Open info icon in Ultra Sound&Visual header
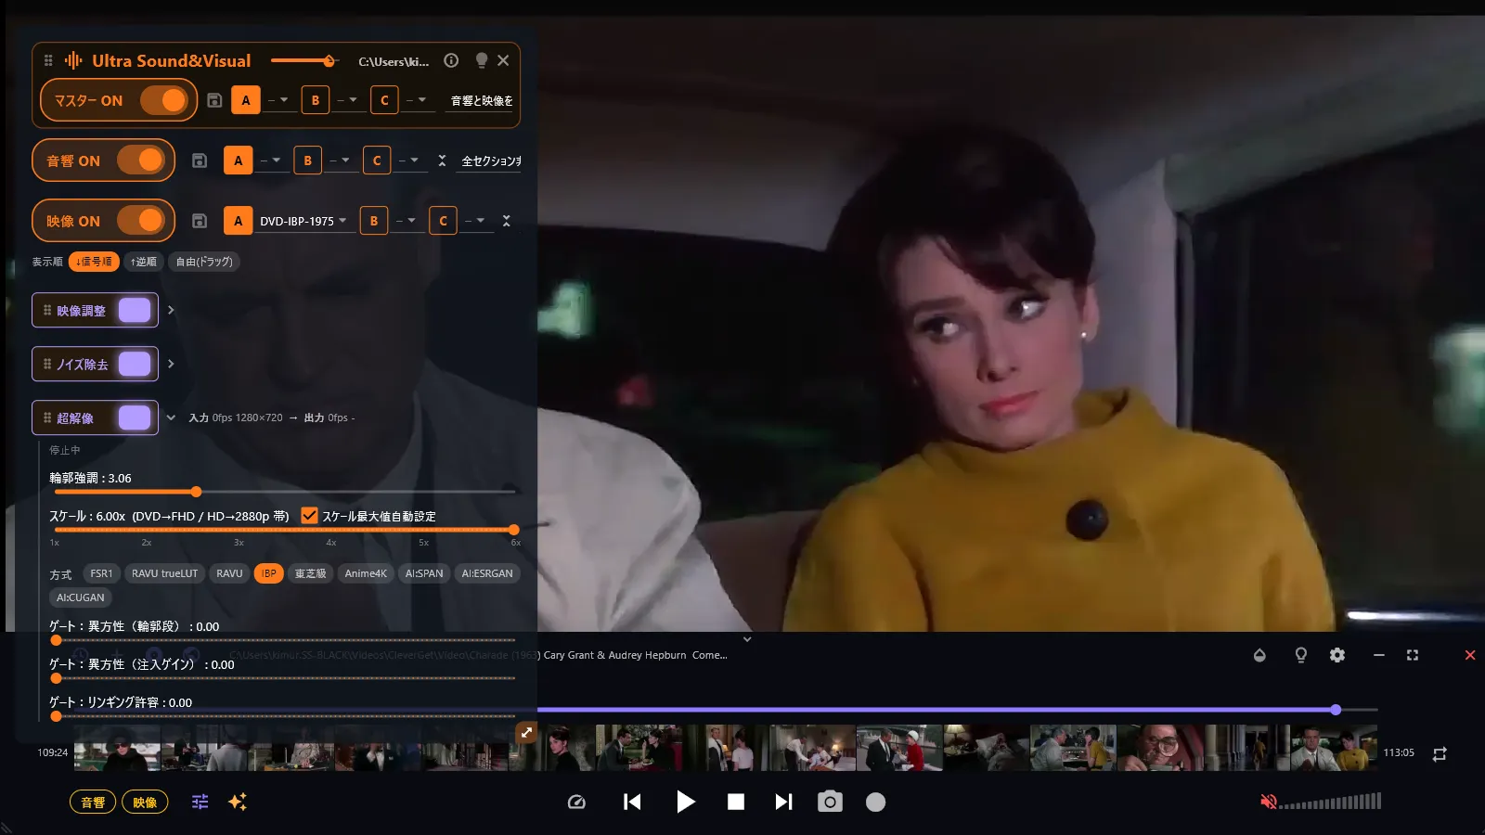1485x835 pixels. pyautogui.click(x=451, y=60)
